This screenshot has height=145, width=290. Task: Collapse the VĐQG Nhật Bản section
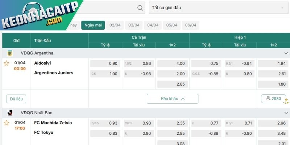(x=286, y=113)
